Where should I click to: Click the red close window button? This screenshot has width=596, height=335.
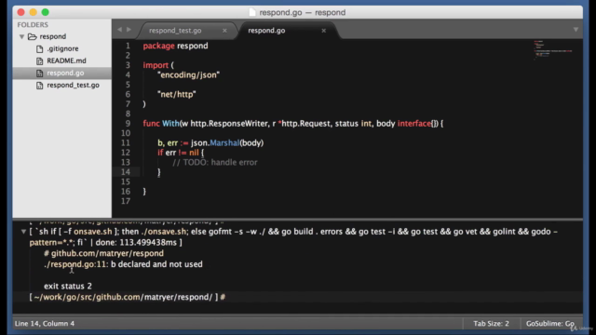click(x=20, y=12)
